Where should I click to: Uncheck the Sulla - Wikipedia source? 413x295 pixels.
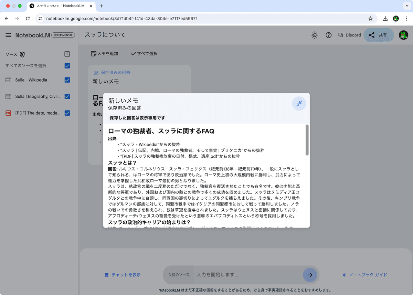tap(67, 80)
